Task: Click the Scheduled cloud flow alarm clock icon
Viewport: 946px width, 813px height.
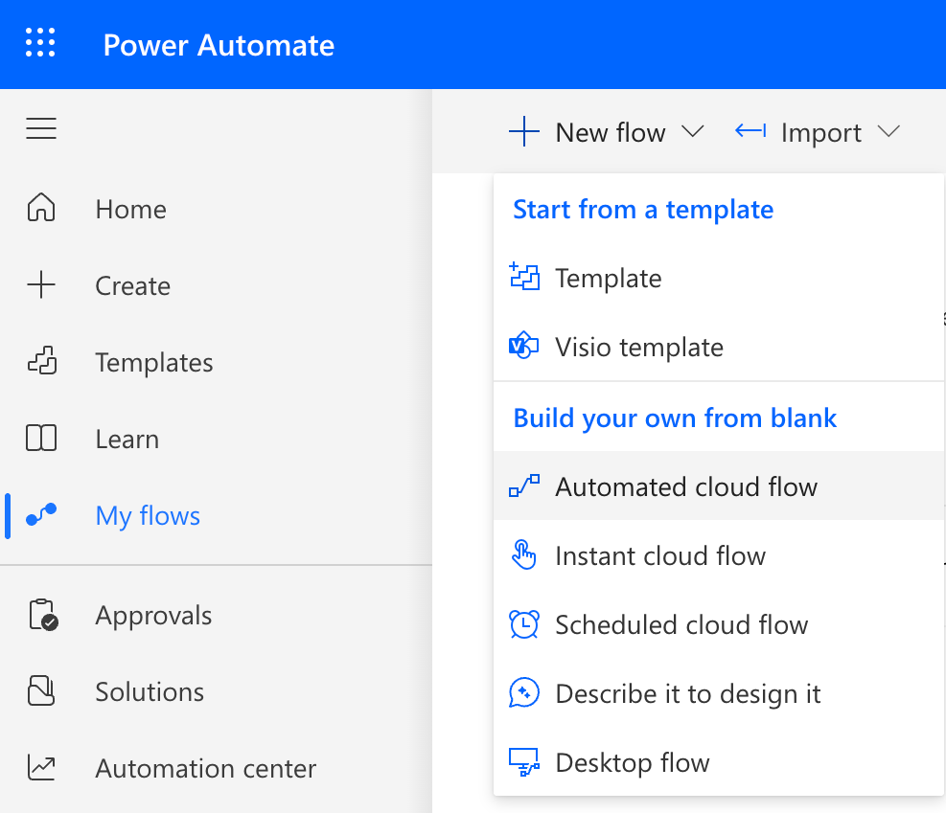Action: (523, 624)
